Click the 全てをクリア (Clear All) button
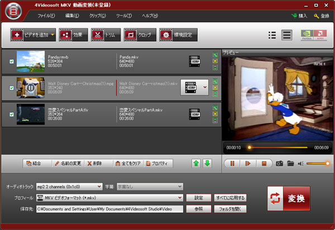 [x=128, y=164]
